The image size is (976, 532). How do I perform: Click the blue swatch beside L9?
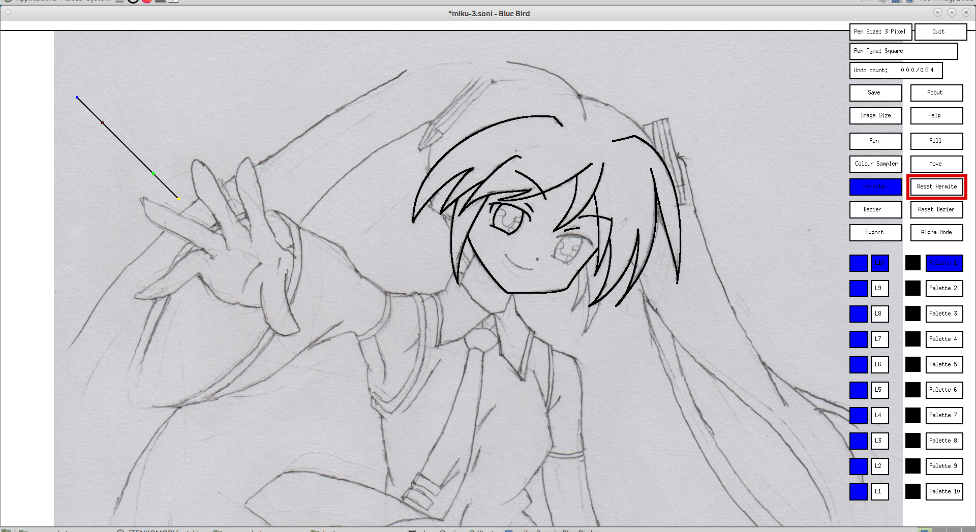coord(859,288)
